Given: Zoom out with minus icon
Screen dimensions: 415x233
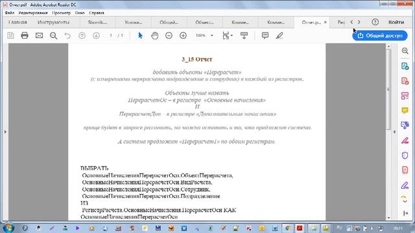Looking at the screenshot, I should tap(169, 36).
